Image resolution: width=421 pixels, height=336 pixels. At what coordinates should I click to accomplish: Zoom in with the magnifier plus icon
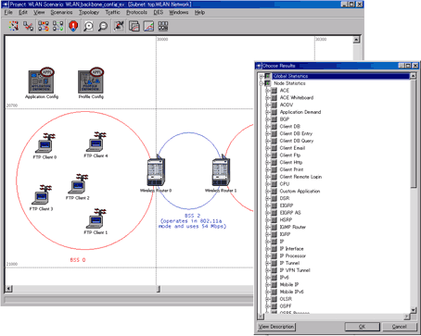pos(88,26)
